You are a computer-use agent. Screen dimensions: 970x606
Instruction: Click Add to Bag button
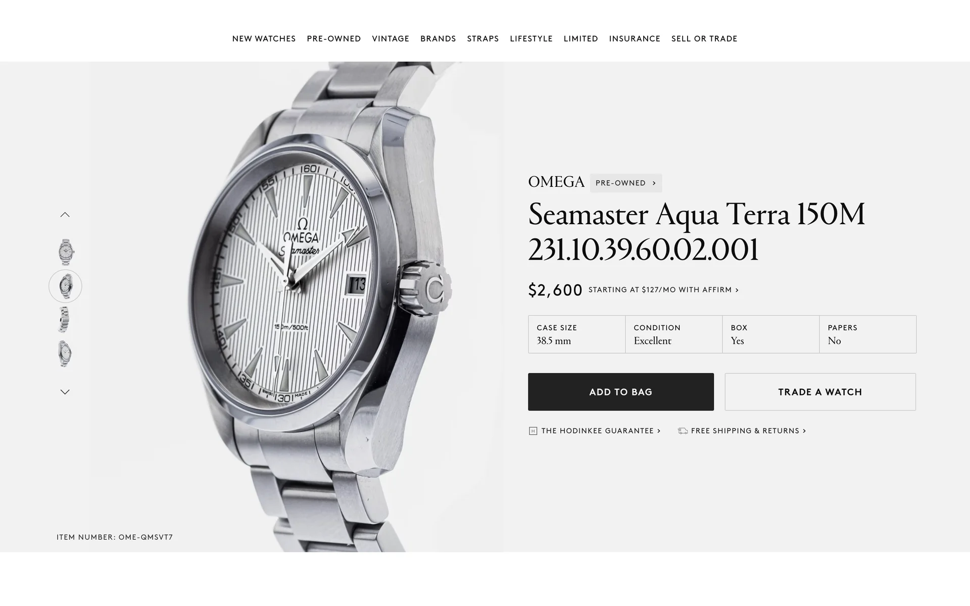click(x=621, y=392)
